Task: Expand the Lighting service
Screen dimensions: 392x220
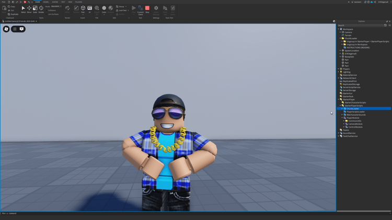Action: coord(339,72)
